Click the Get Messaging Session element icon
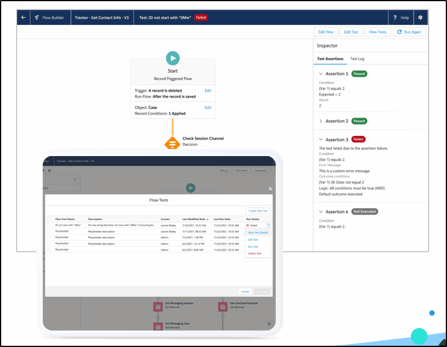This screenshot has width=447, height=347. click(158, 307)
